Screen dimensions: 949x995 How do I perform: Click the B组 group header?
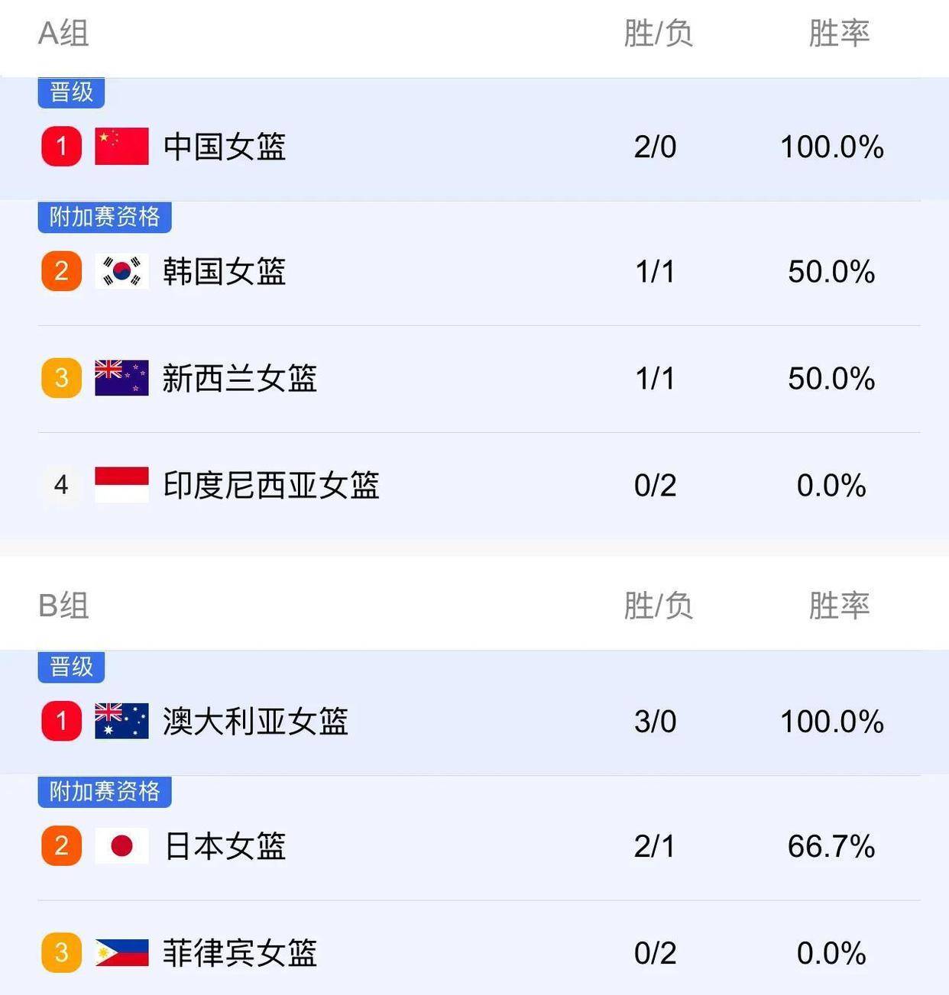[63, 606]
